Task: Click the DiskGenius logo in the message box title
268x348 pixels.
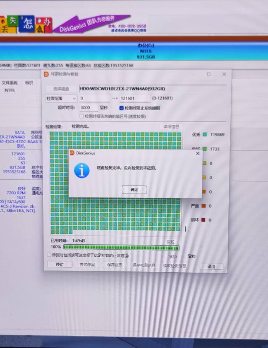Action: (72, 153)
